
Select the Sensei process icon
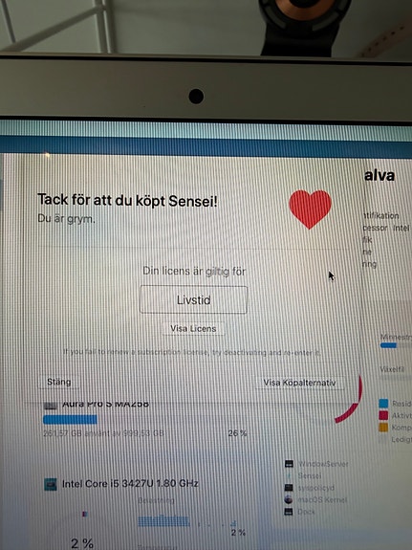pyautogui.click(x=289, y=475)
